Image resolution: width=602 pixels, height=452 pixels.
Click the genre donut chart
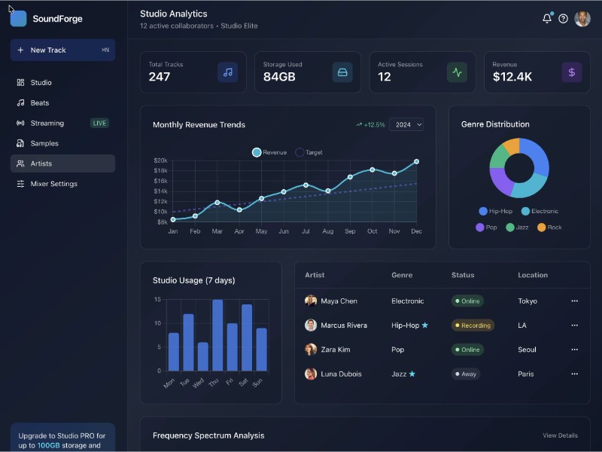coord(519,168)
